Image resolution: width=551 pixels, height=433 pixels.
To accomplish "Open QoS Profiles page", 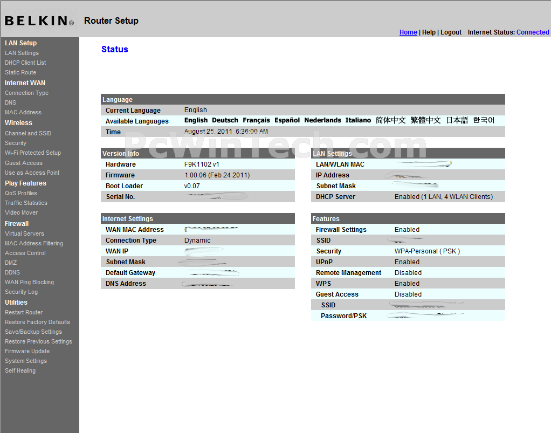I will tap(20, 193).
